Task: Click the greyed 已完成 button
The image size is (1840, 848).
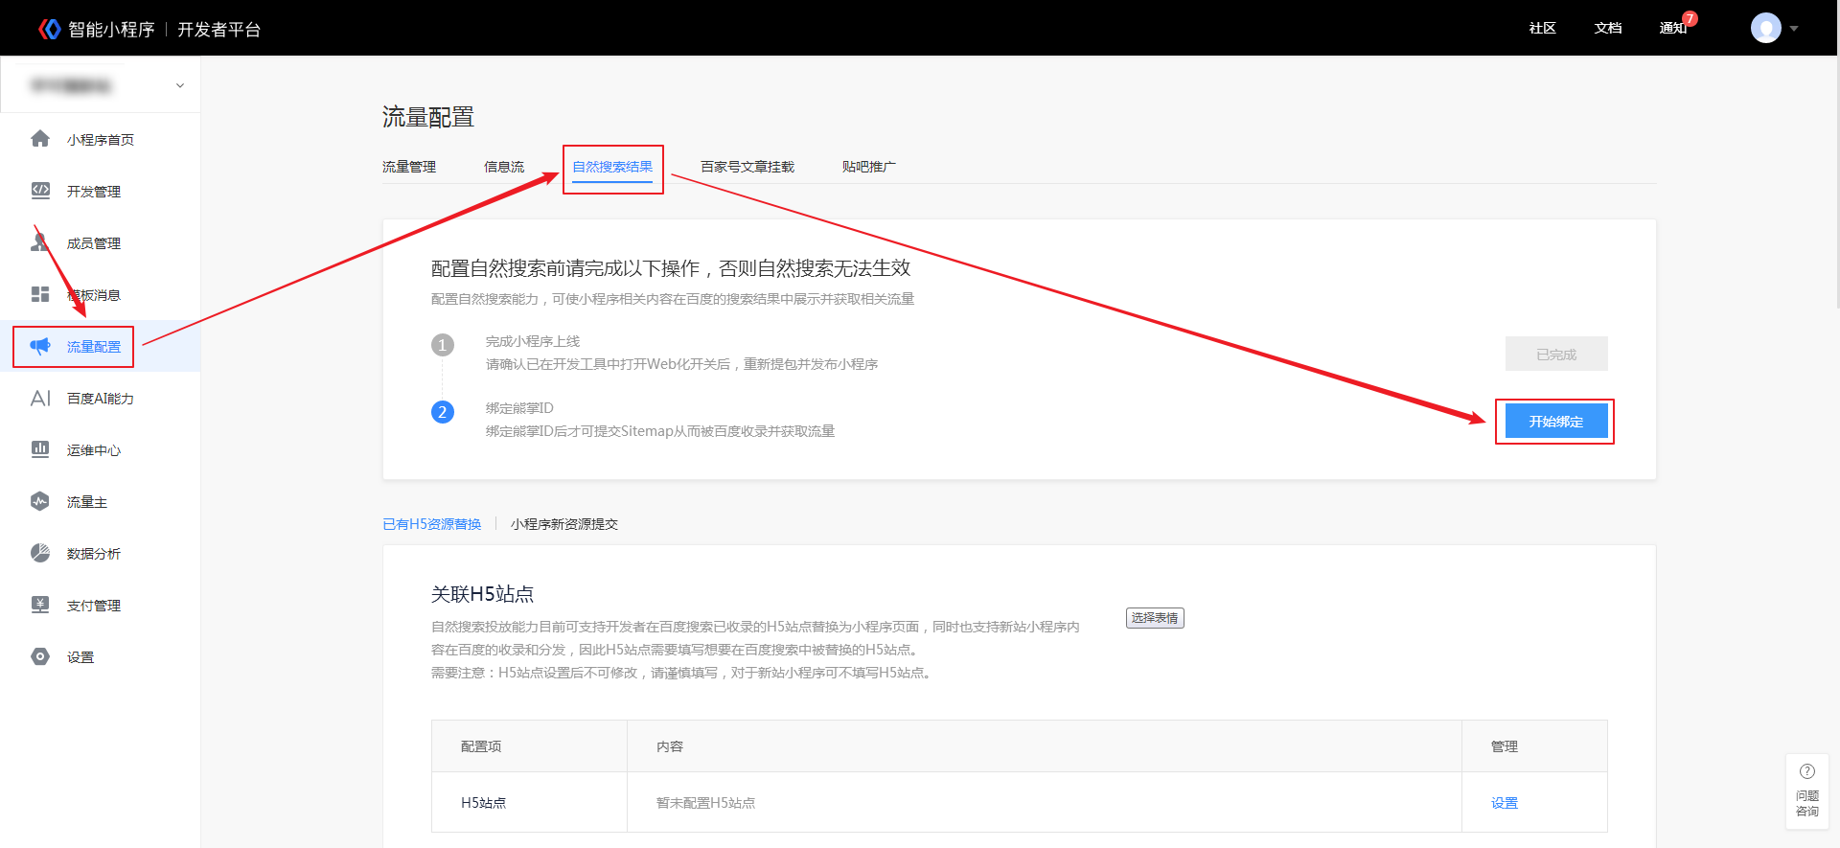Action: tap(1556, 355)
